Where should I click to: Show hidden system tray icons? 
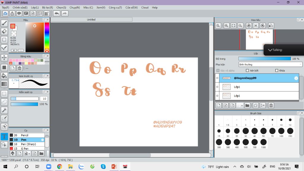click(x=235, y=167)
